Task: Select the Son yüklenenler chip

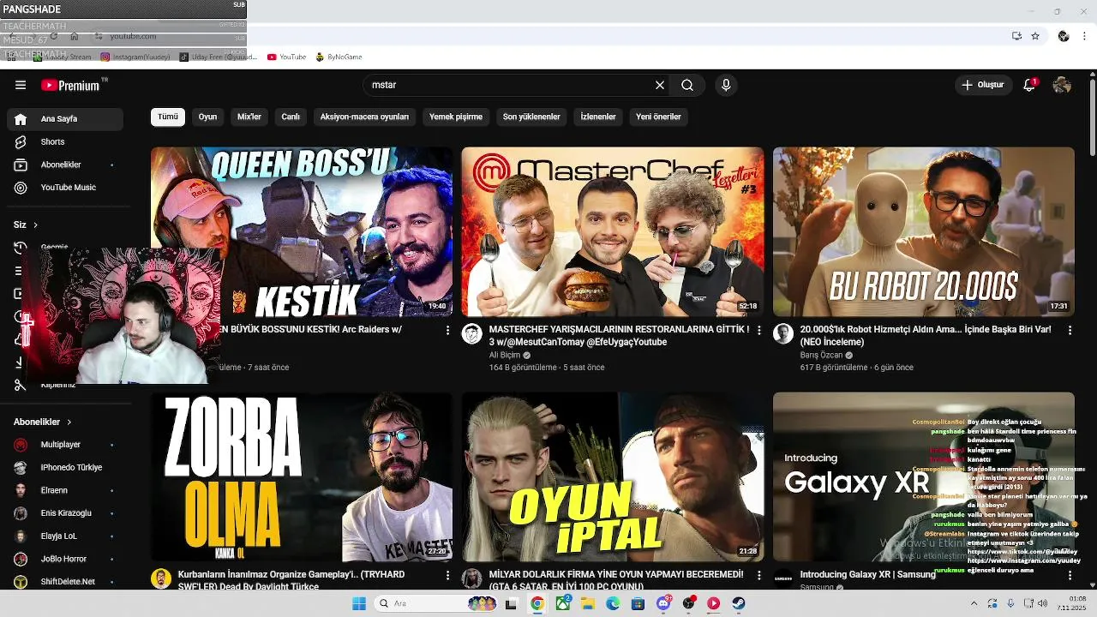Action: point(531,117)
